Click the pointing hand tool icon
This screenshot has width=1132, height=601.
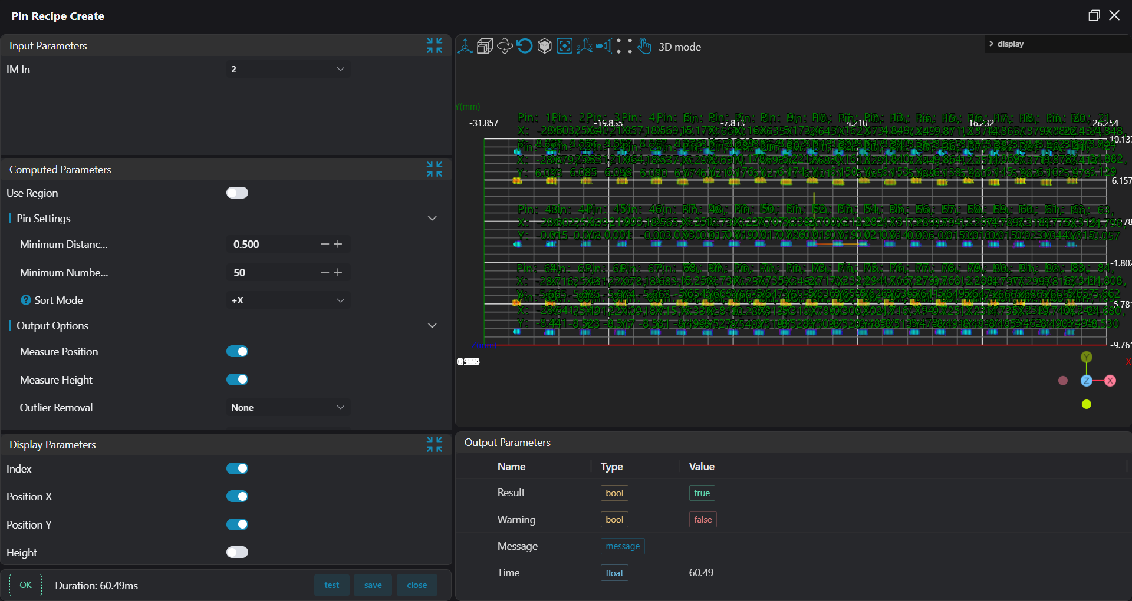(644, 47)
